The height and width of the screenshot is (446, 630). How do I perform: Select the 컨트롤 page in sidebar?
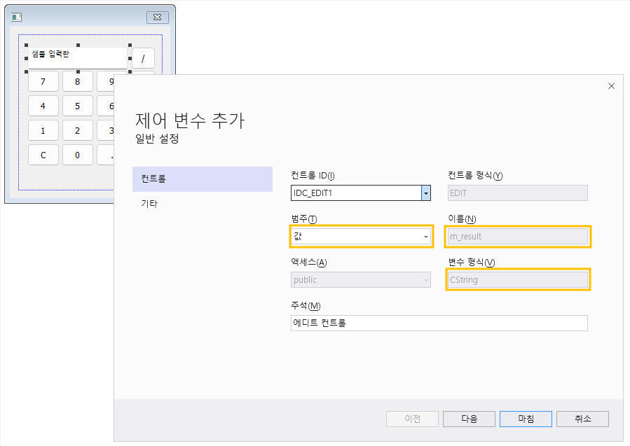click(203, 179)
